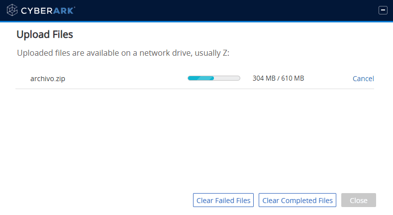Select the archivo.zip file name
The width and height of the screenshot is (393, 215).
click(x=48, y=79)
